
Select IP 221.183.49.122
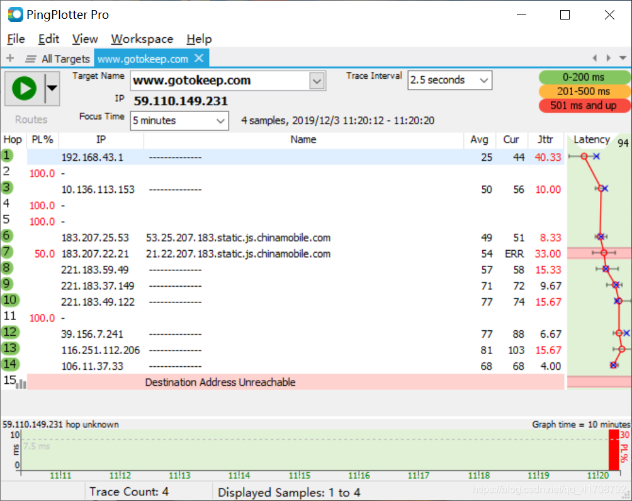[98, 302]
